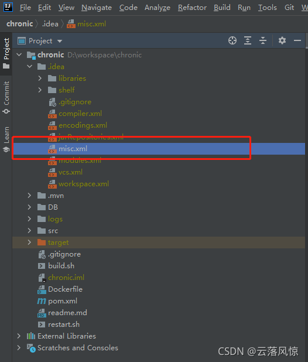
Task: Expand the src folder
Action: (29, 231)
